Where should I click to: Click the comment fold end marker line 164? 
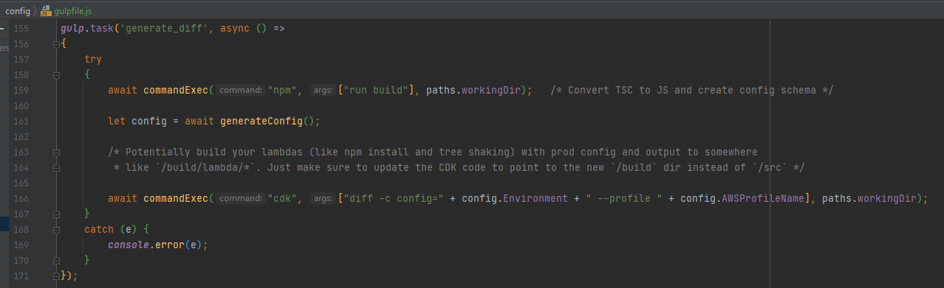pos(55,168)
